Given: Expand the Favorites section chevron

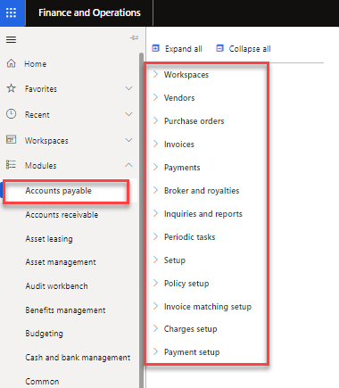Looking at the screenshot, I should click(x=128, y=88).
